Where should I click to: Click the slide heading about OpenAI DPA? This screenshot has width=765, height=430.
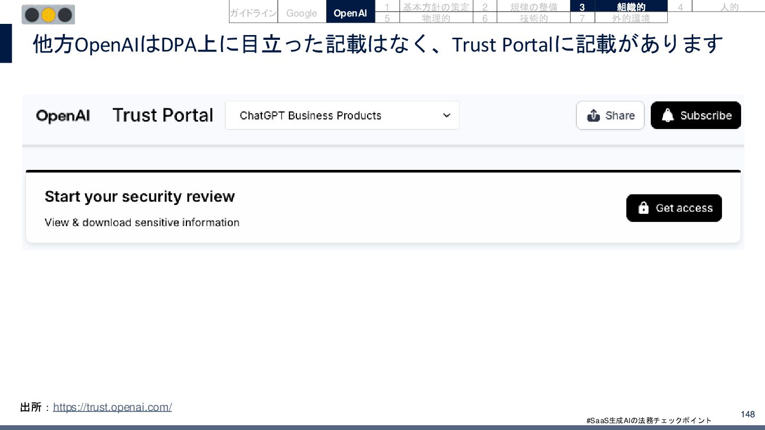pos(378,44)
